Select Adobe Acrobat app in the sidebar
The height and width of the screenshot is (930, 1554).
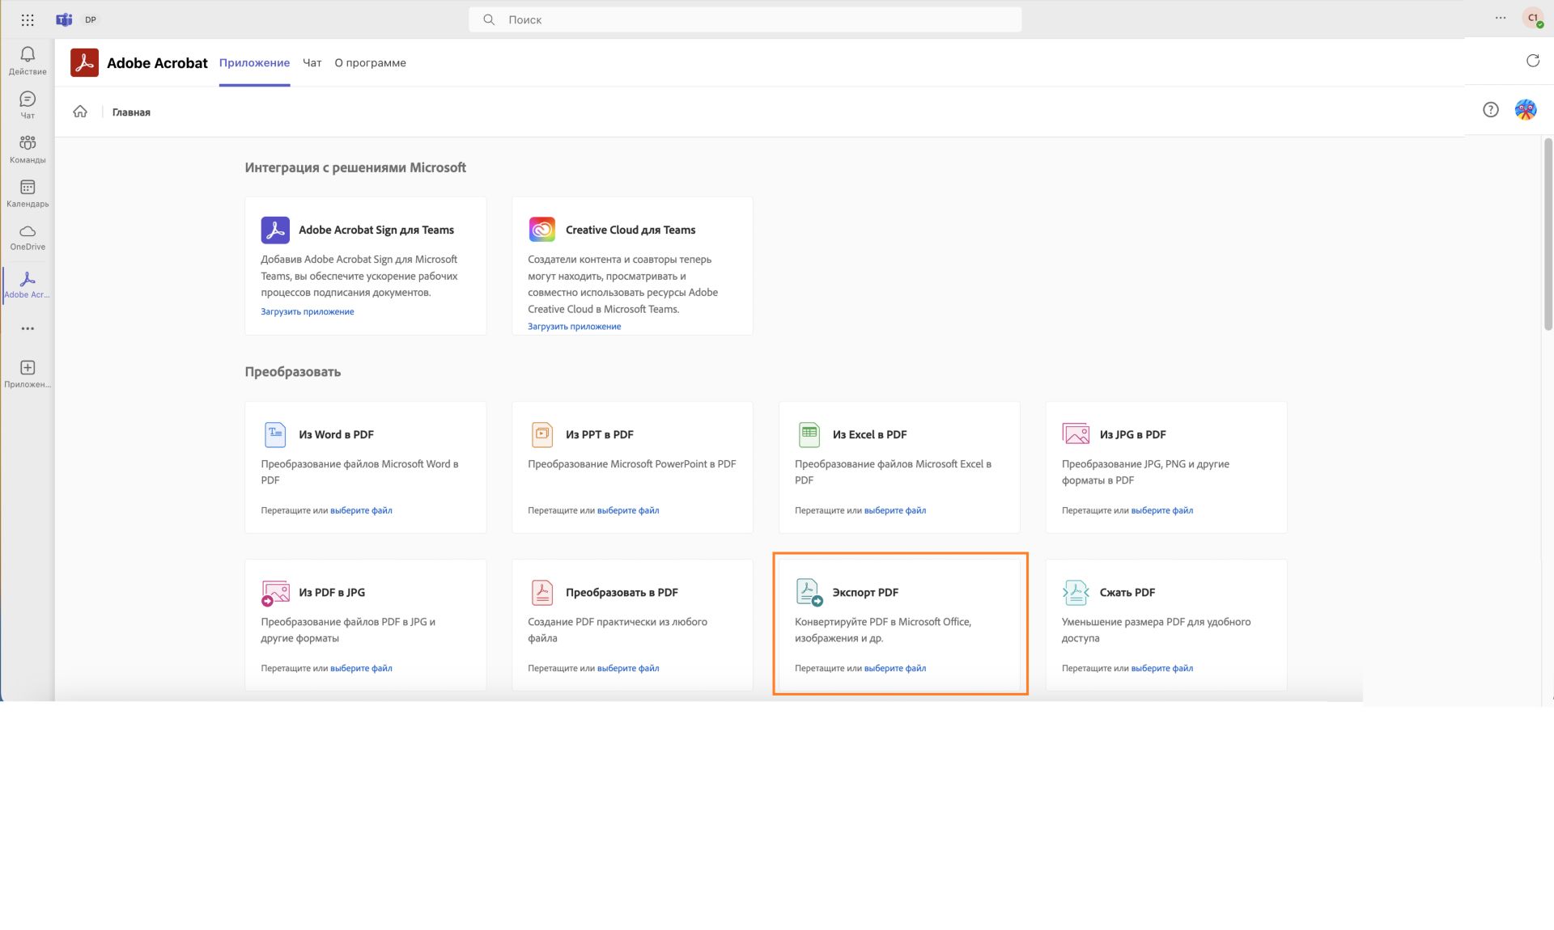coord(28,285)
